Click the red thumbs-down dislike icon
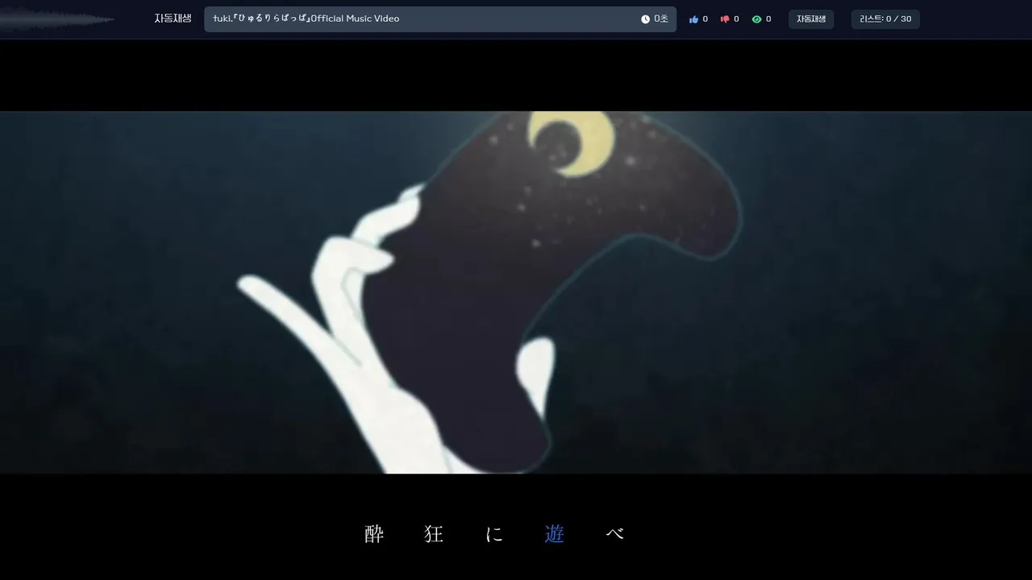1032x580 pixels. (725, 19)
